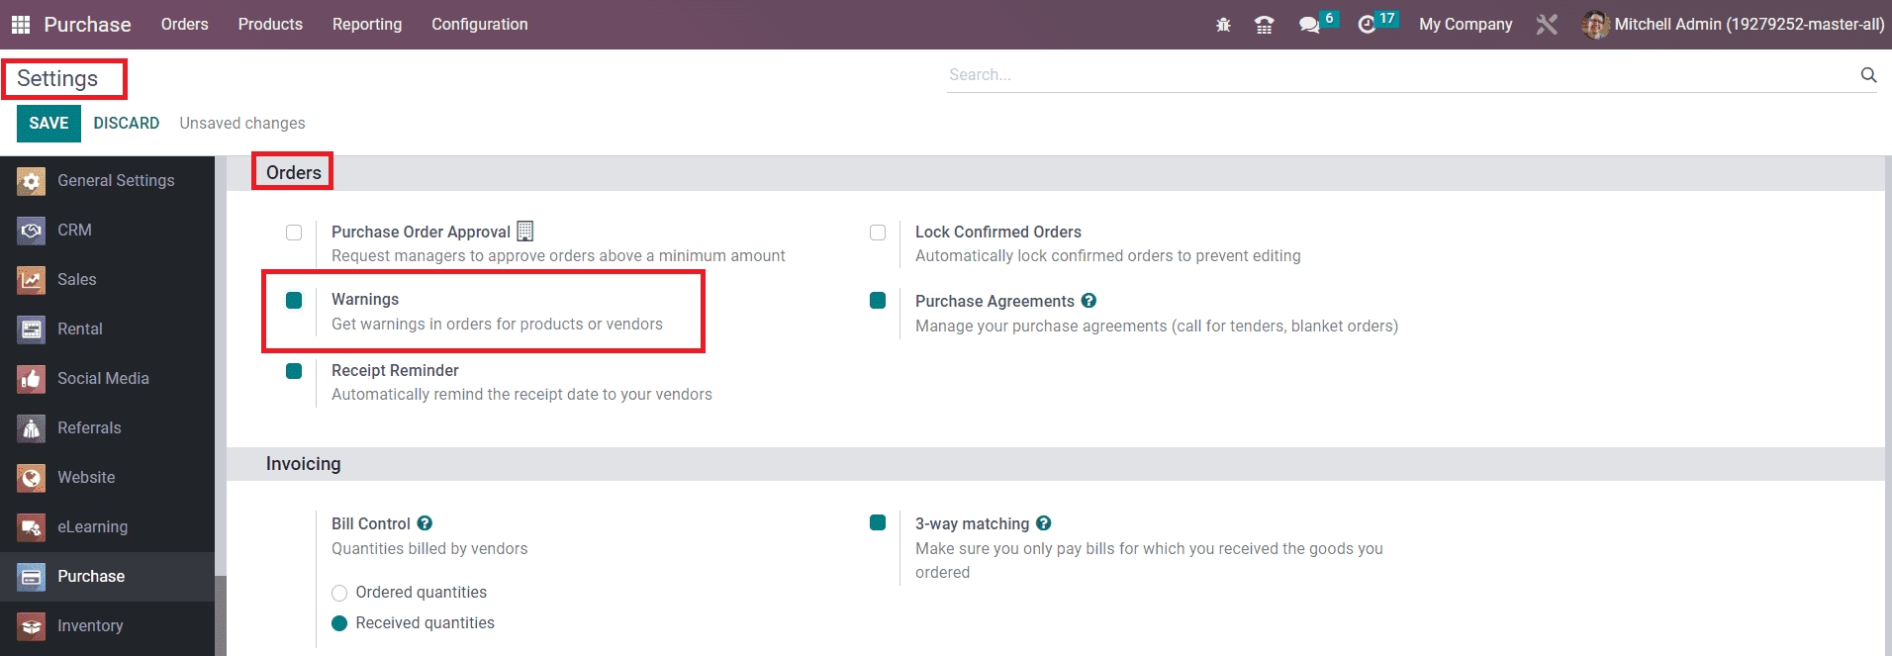Click the Bill Control help icon
1892x656 pixels.
pyautogui.click(x=425, y=523)
